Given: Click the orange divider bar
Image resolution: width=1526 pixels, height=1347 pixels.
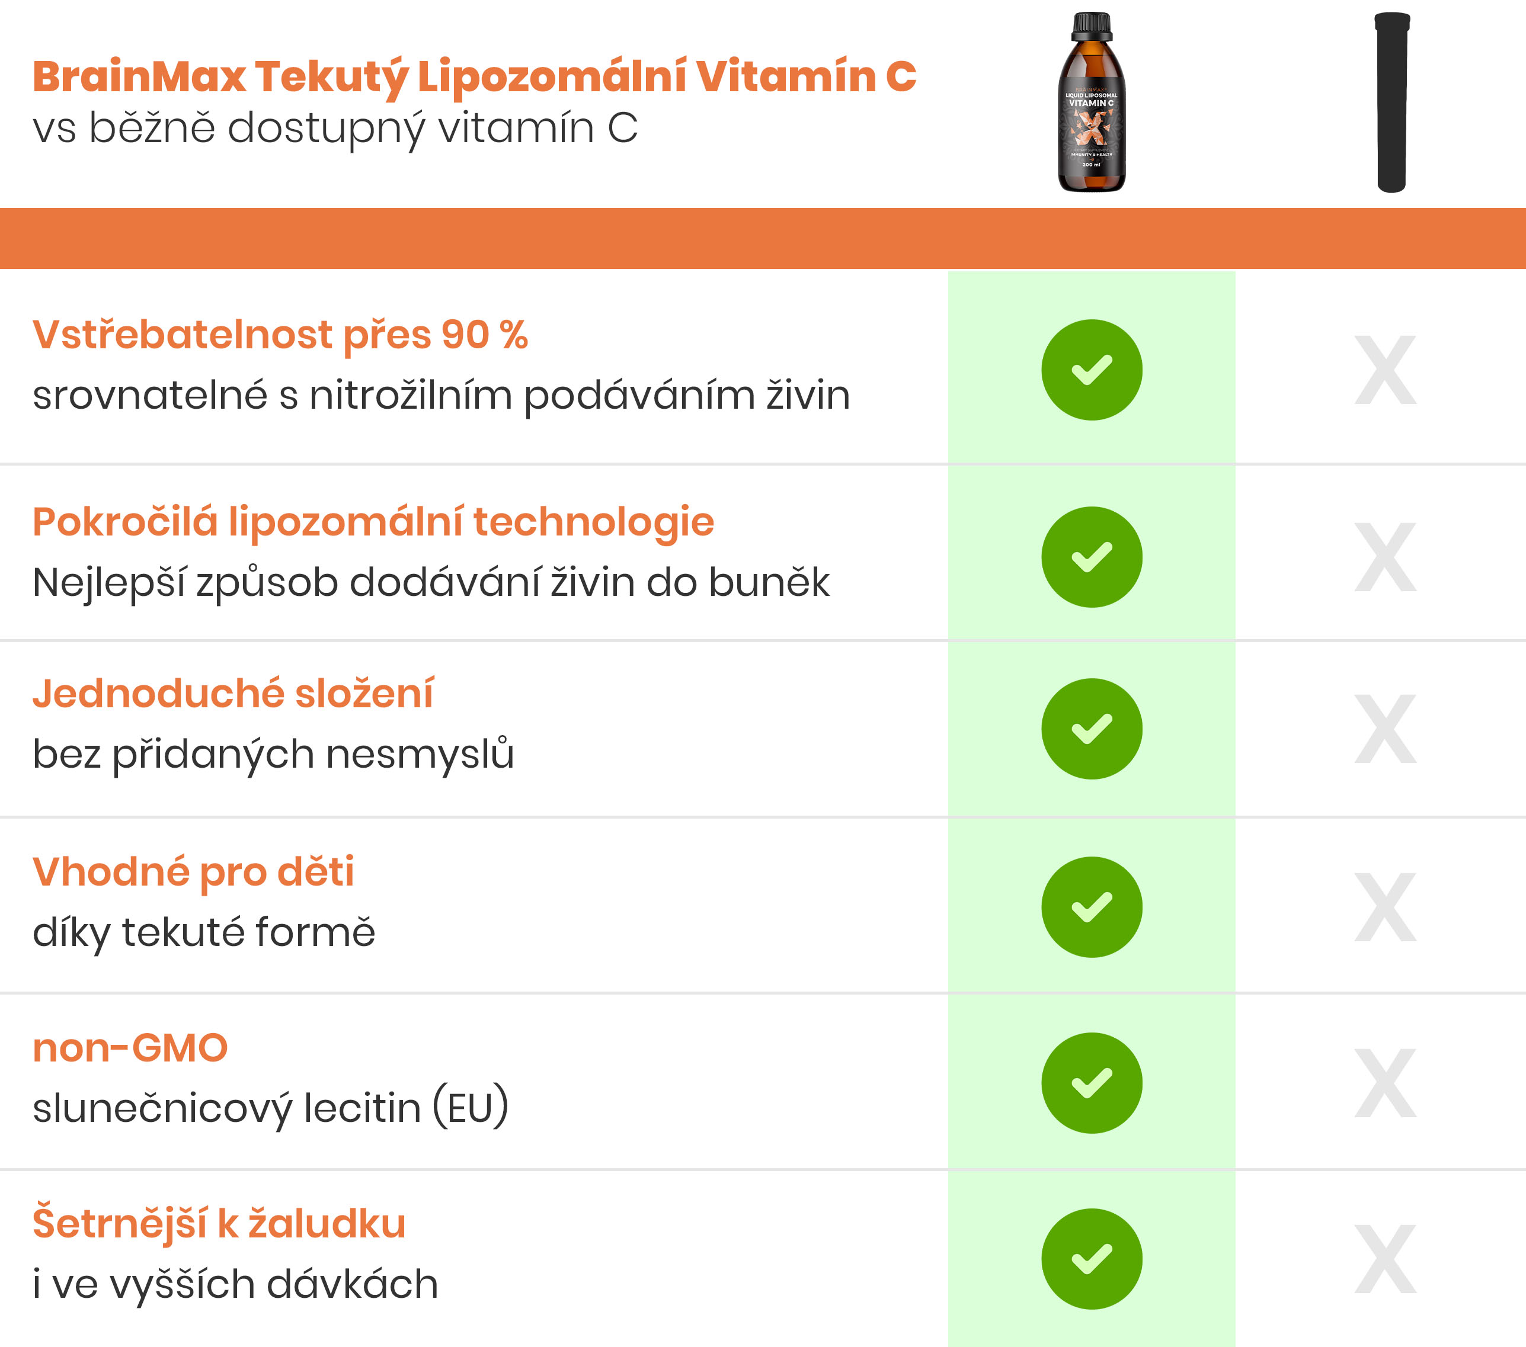Looking at the screenshot, I should coord(763,238).
